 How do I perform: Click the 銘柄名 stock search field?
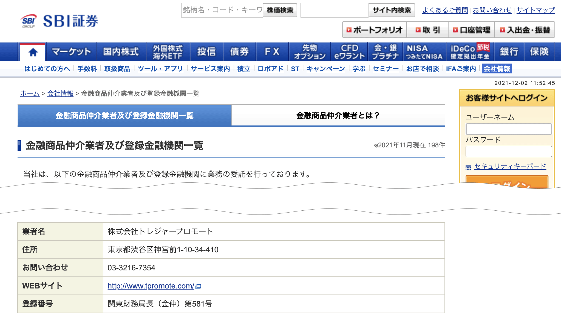(x=222, y=10)
